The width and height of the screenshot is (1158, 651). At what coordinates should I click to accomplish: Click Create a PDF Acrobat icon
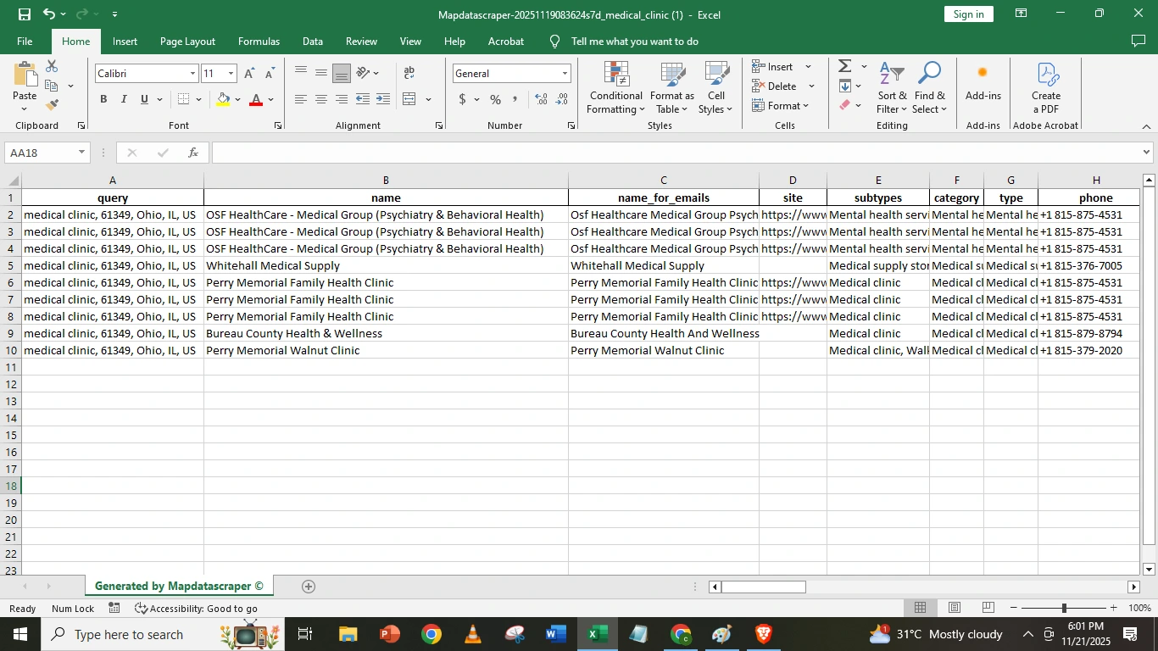[x=1046, y=88]
